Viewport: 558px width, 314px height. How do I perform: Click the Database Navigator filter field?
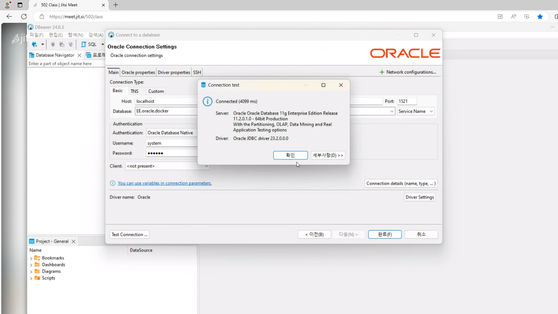[x=66, y=64]
